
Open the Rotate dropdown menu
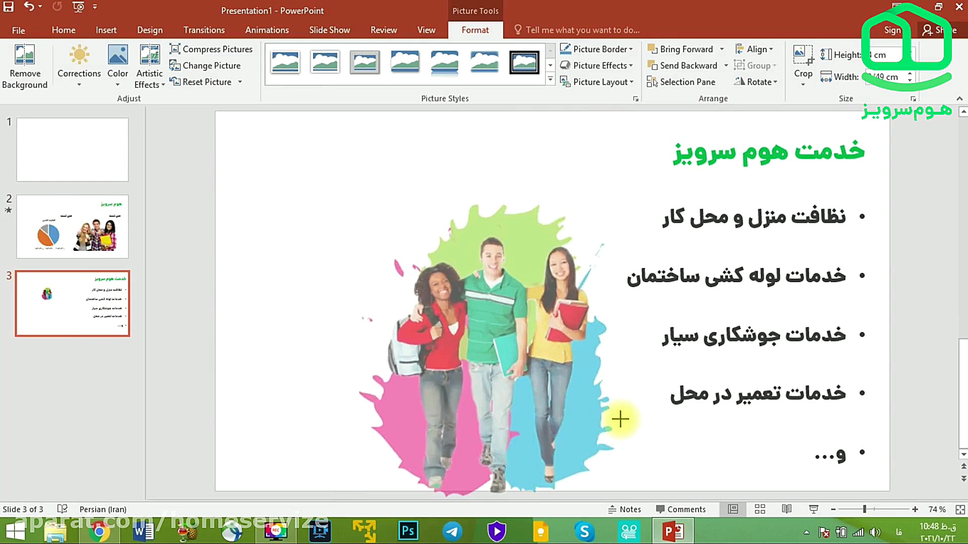click(756, 82)
